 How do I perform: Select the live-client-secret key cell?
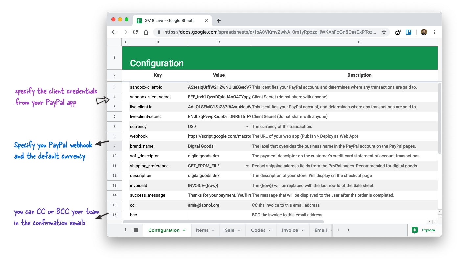pos(158,117)
